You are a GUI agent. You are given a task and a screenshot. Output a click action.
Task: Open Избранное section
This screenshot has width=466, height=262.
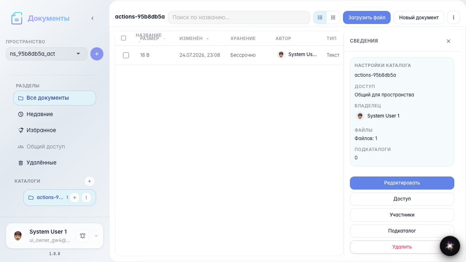(55, 130)
